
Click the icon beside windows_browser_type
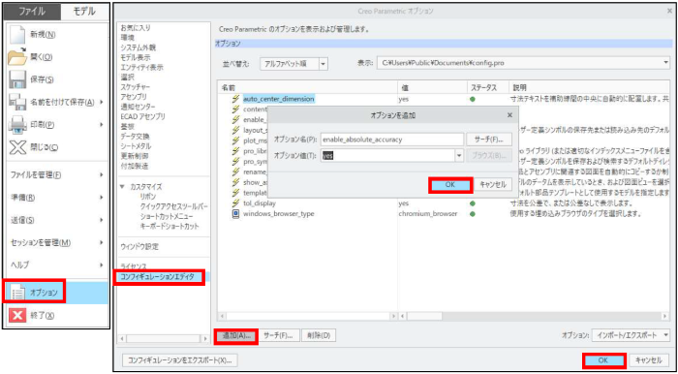tap(235, 213)
